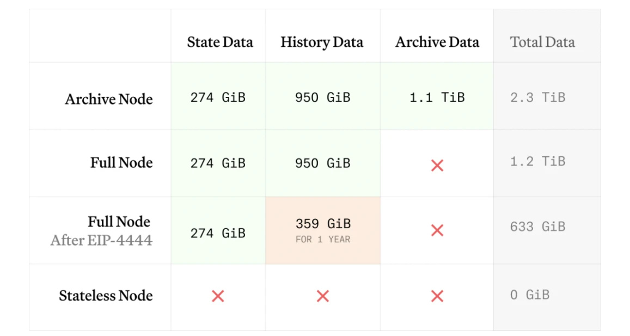Image resolution: width=630 pixels, height=336 pixels.
Task: Select the Archive Node row label
Action: click(x=108, y=100)
